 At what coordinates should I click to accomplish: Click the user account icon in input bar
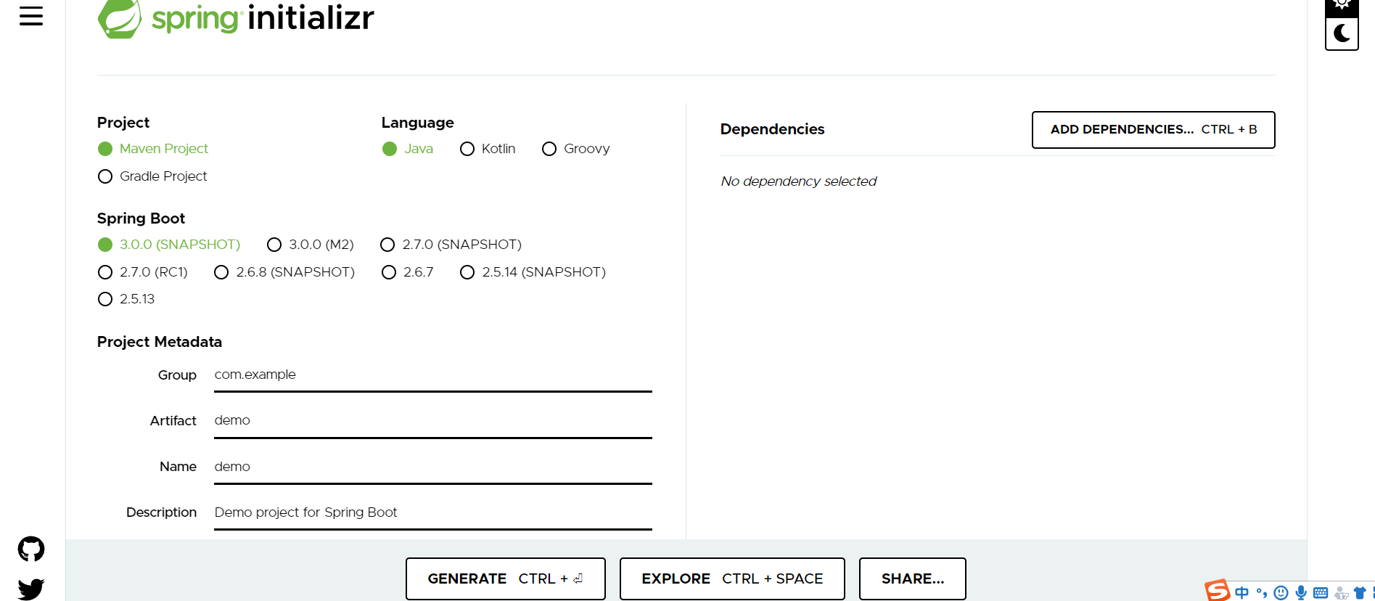pos(1341,593)
